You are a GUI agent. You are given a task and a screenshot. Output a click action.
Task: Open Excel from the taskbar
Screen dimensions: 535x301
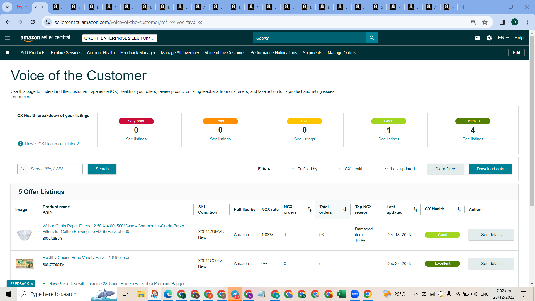coord(341,294)
